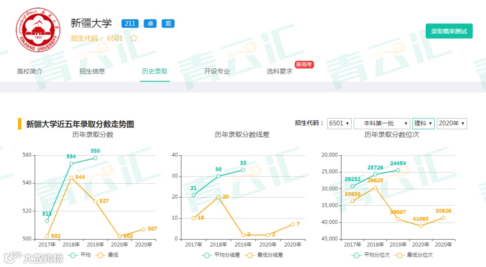
Task: Click the 双 badge
Action: coord(168,23)
